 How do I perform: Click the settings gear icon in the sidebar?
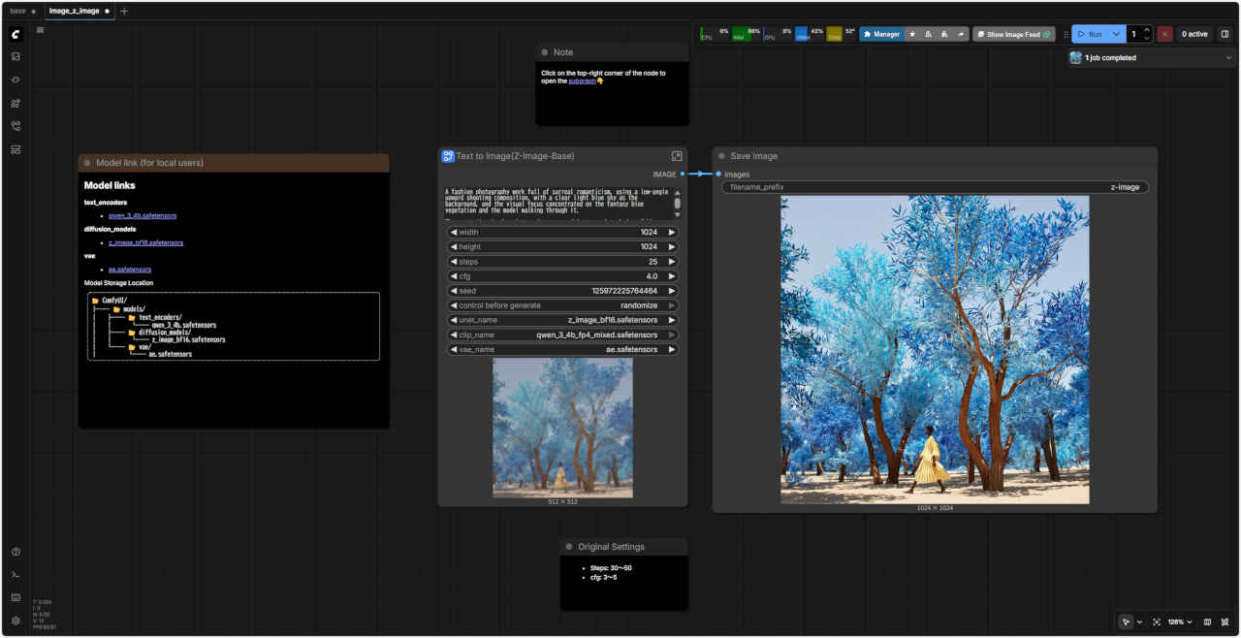coord(16,621)
